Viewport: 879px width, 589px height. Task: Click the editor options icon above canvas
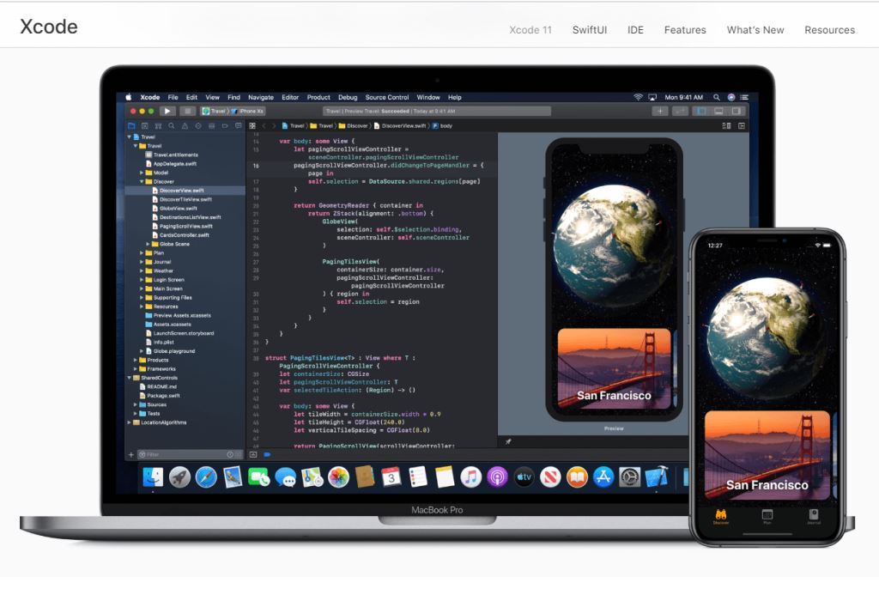point(726,125)
